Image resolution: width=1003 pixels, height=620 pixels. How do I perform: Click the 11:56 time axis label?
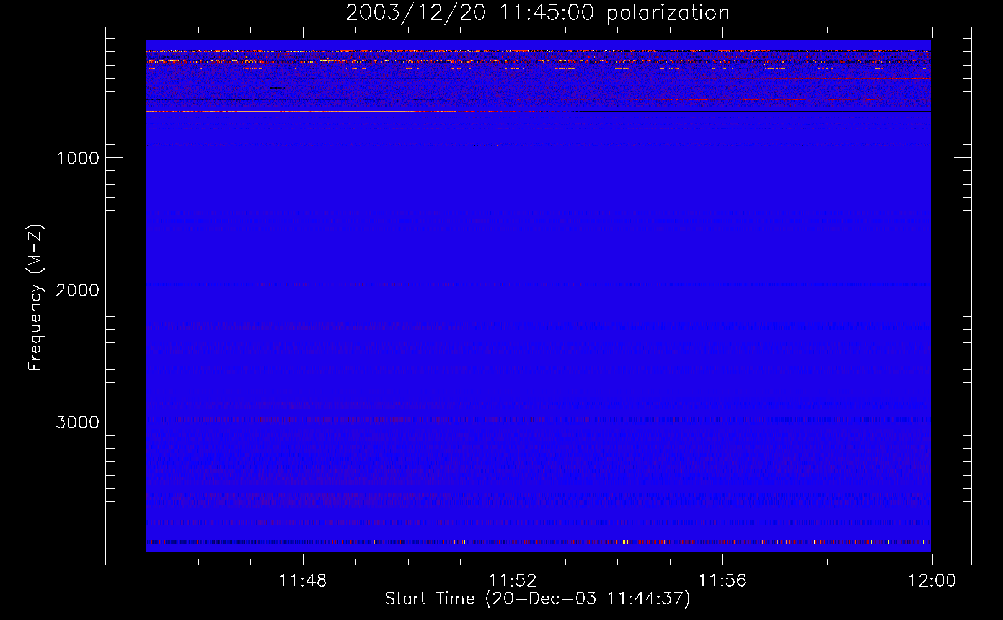(x=722, y=581)
